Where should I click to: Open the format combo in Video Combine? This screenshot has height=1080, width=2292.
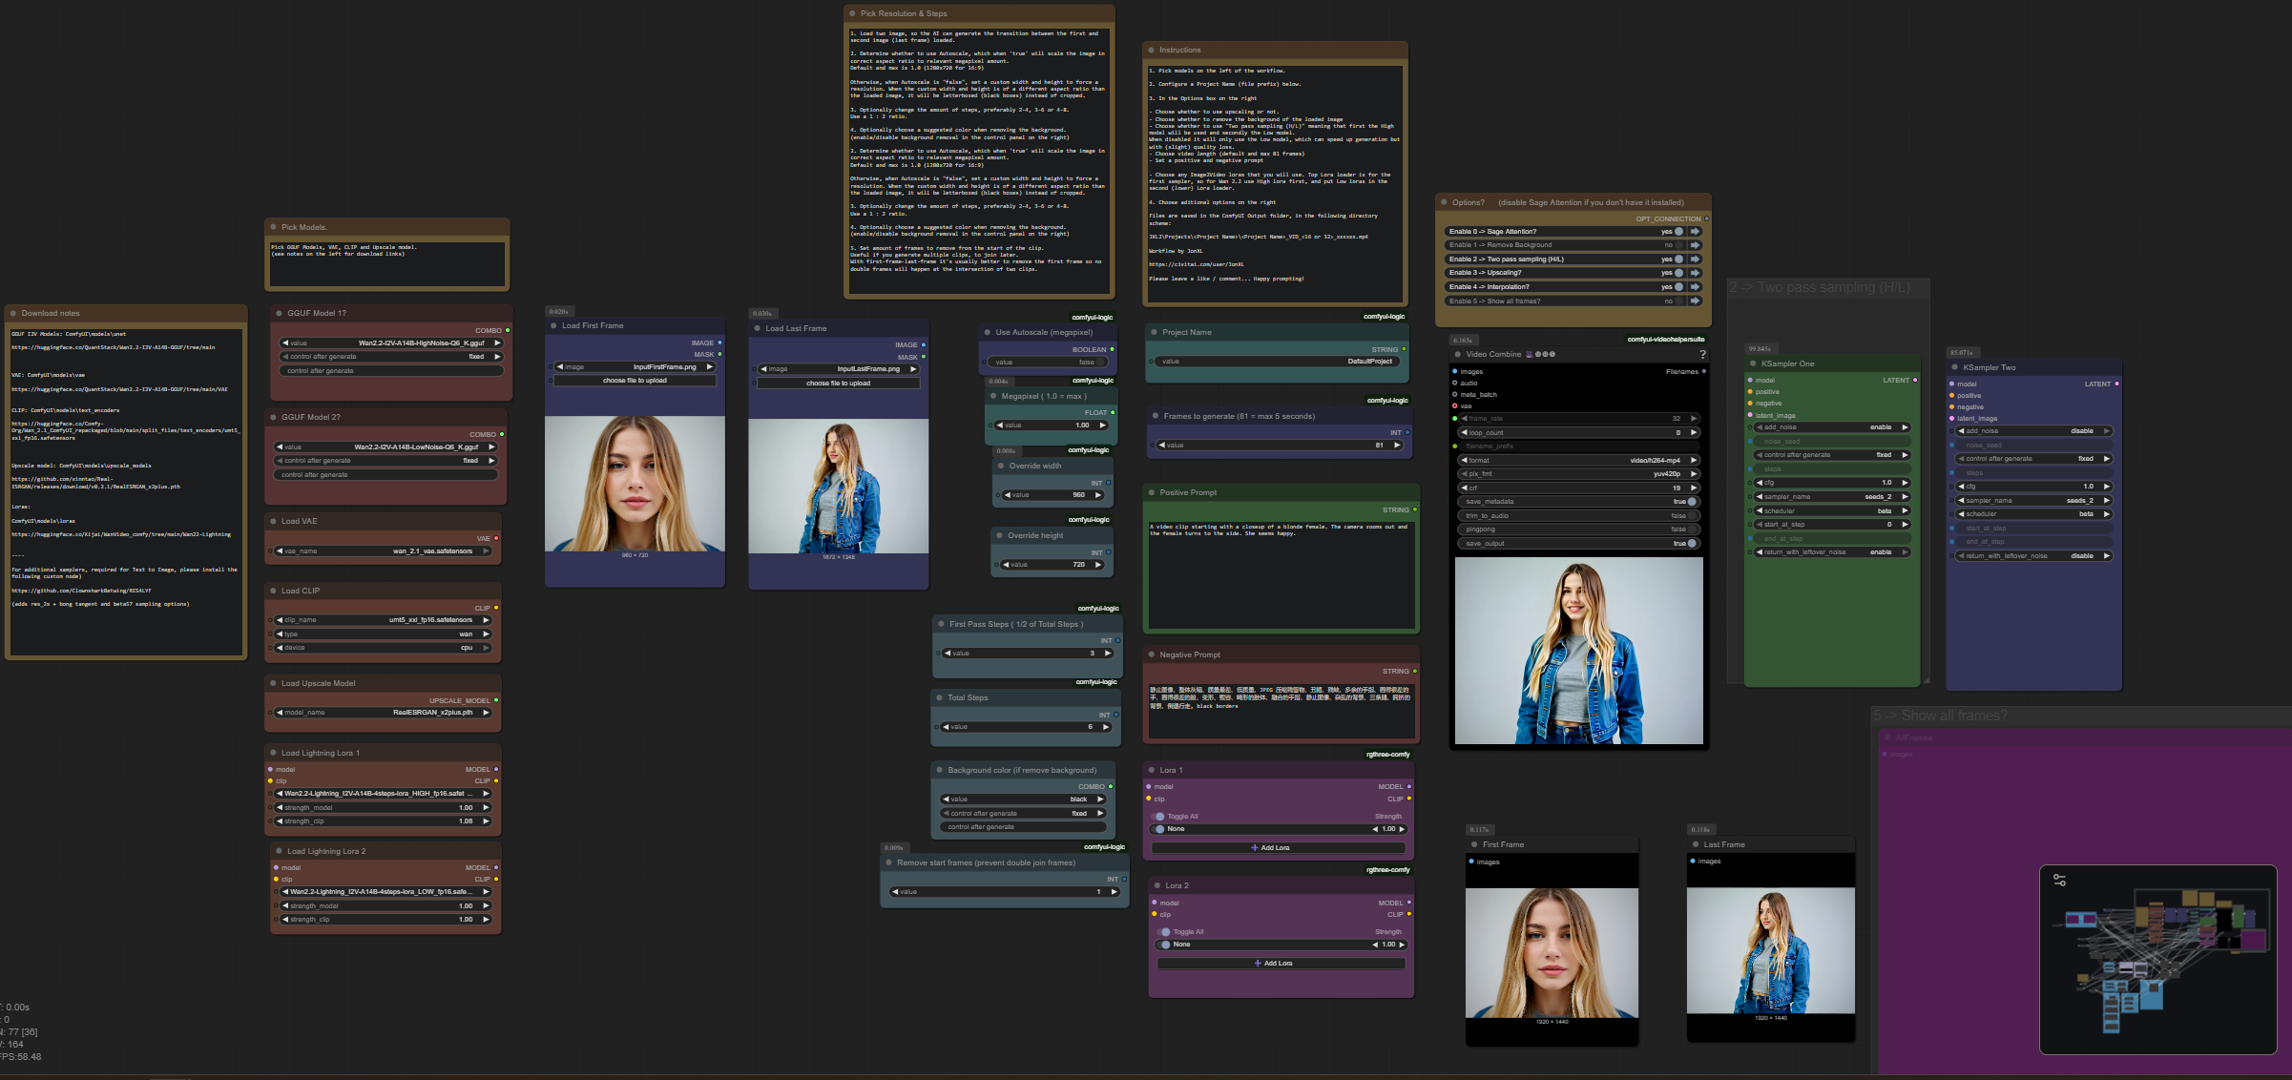click(x=1578, y=461)
